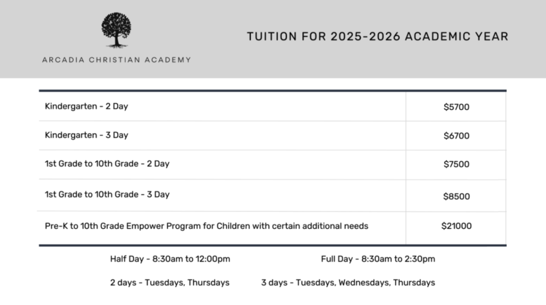
Task: Click the $21000 Empower Program price
Action: click(456, 226)
